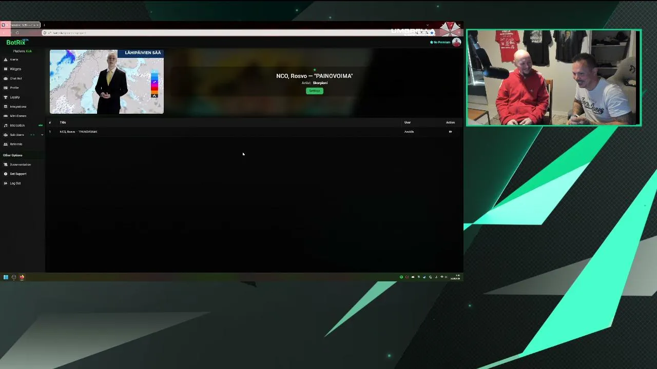657x369 pixels.
Task: Go to the Alerts menu item
Action: 14,59
